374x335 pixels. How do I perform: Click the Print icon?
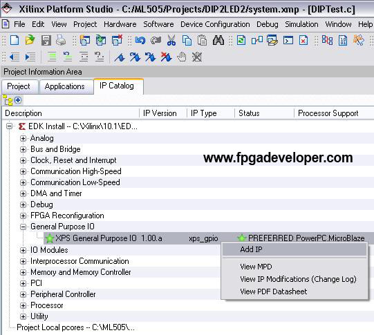(61, 40)
